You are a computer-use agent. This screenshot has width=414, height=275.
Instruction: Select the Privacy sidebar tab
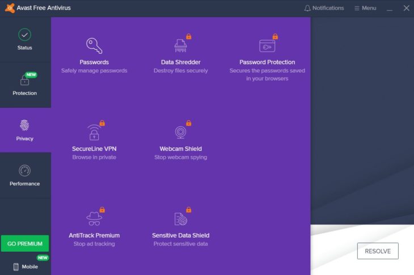pyautogui.click(x=24, y=130)
